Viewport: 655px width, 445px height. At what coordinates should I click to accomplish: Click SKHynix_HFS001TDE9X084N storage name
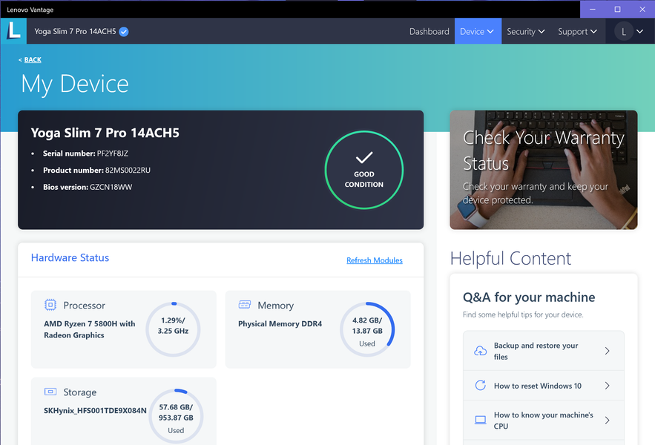pyautogui.click(x=95, y=410)
